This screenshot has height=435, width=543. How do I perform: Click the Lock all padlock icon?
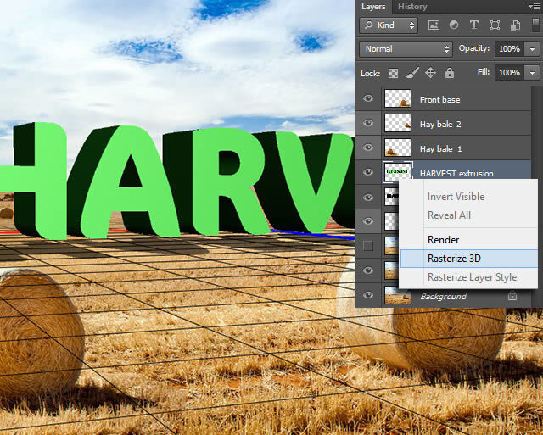tap(450, 73)
